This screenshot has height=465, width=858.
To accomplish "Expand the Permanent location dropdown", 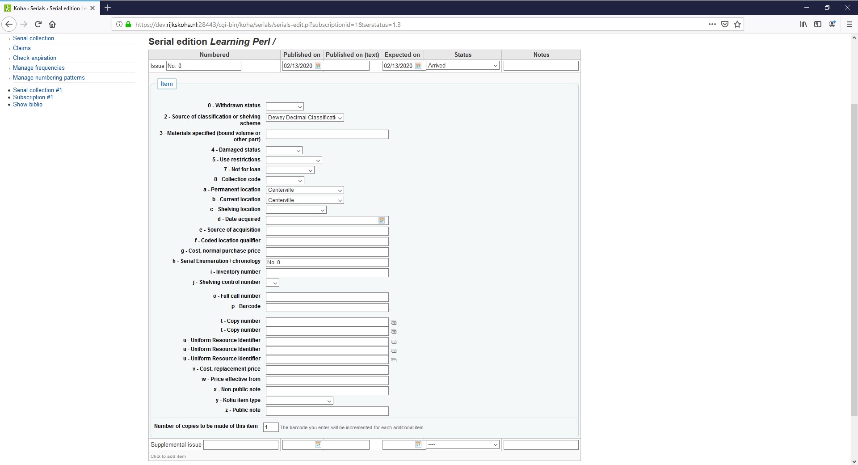I will pos(304,190).
